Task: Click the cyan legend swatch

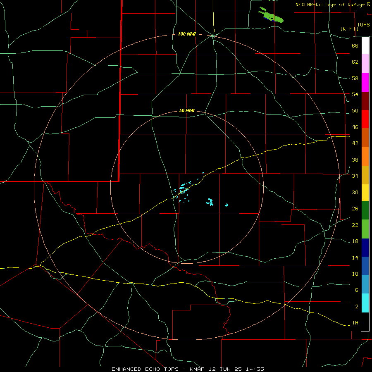Action: click(365, 303)
